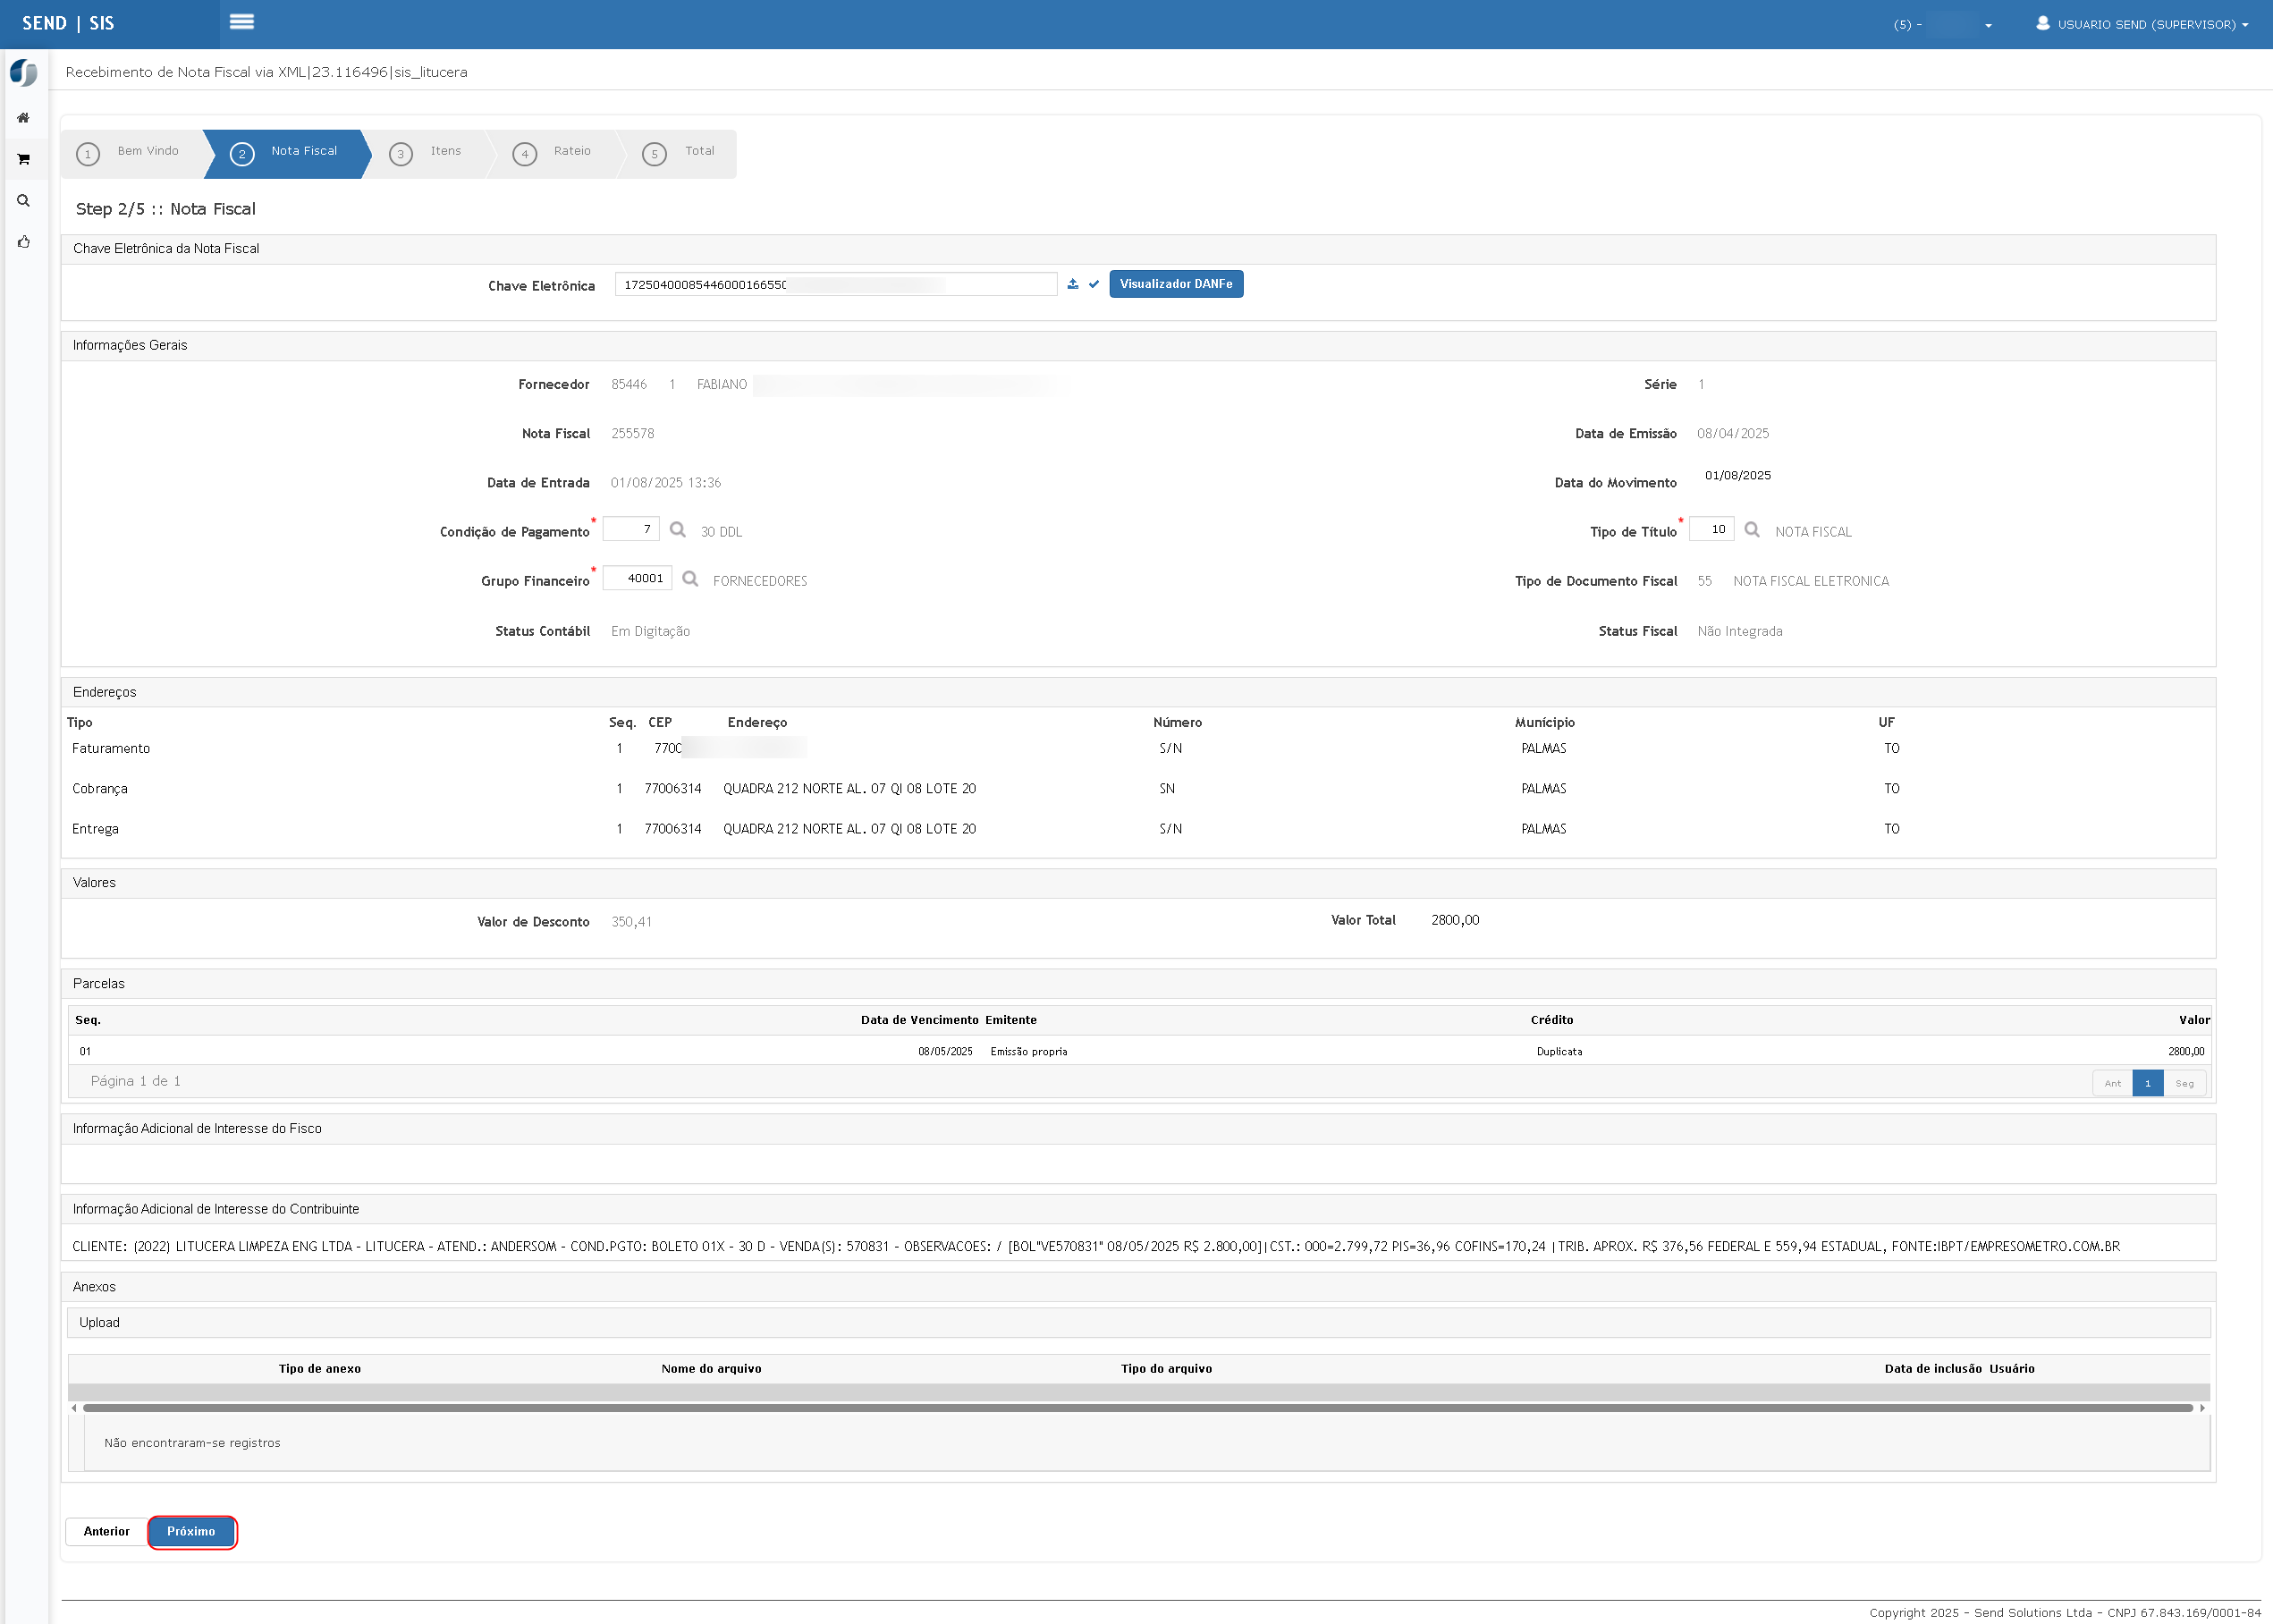Click the sidebar search magnifier icon
The height and width of the screenshot is (1624, 2273).
pyautogui.click(x=23, y=200)
